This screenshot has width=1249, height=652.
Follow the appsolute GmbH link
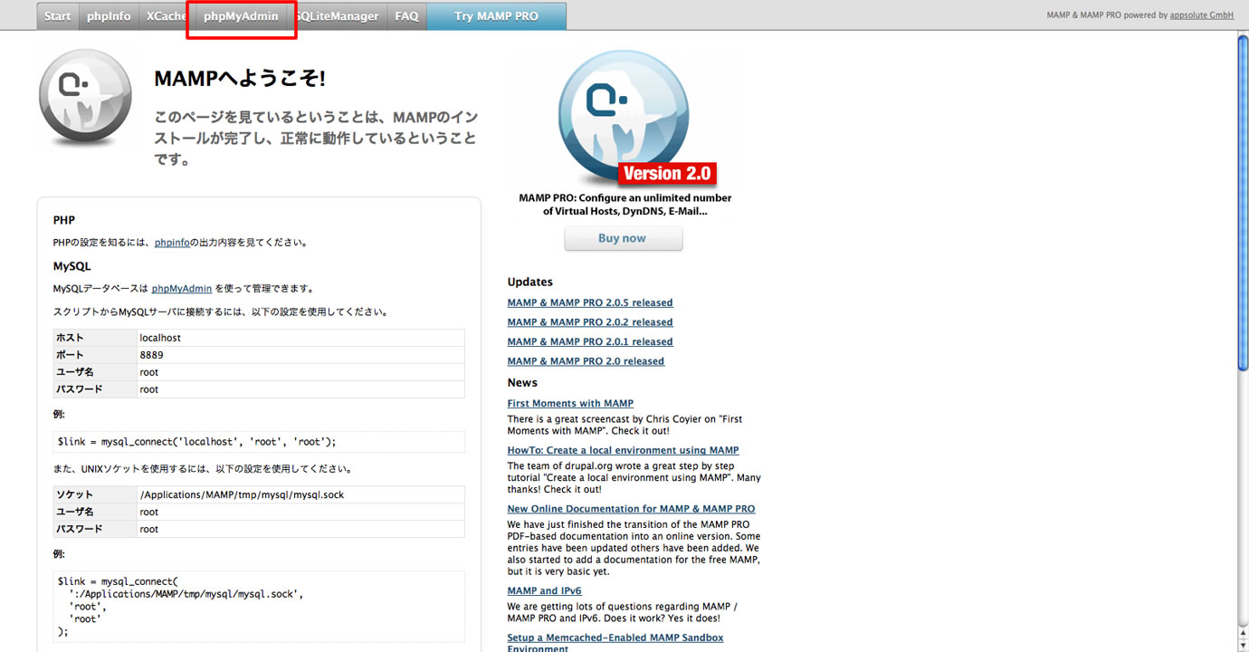[1202, 15]
